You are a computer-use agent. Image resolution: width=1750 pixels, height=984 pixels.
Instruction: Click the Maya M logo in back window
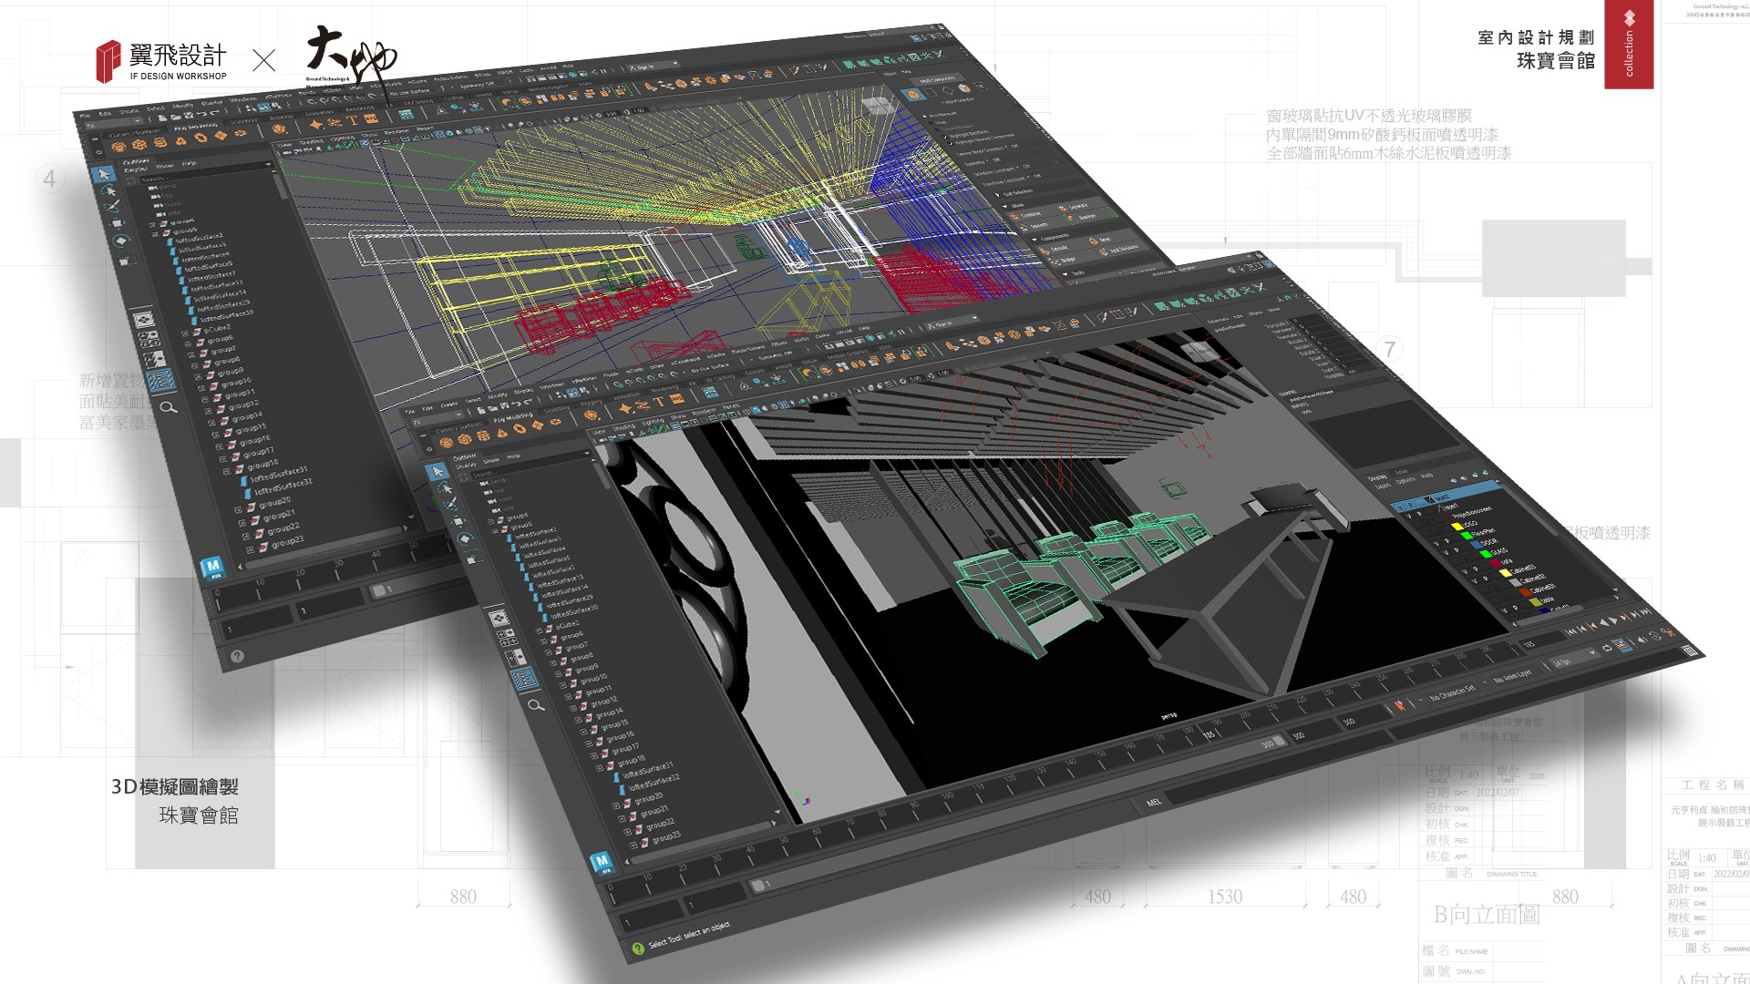point(212,568)
